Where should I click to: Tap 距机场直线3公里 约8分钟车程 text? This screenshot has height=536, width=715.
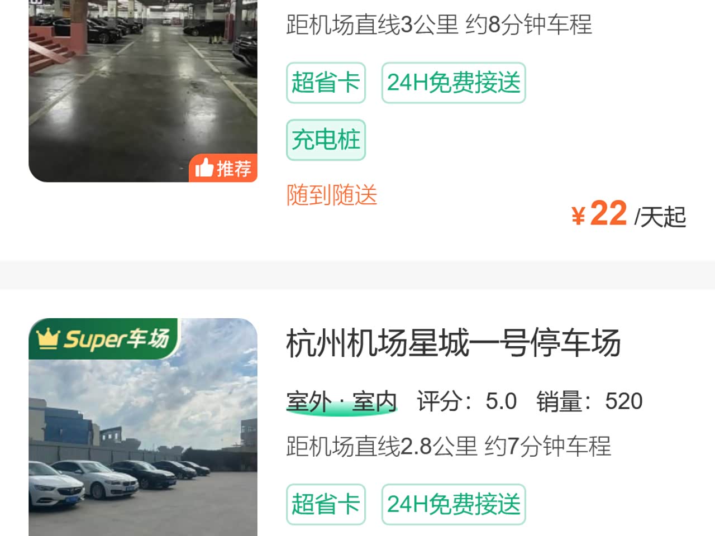tap(439, 25)
